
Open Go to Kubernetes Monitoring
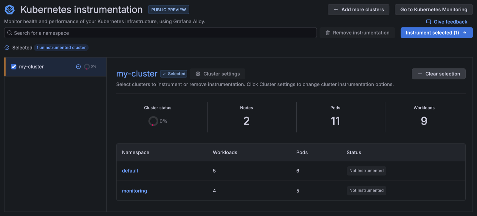pyautogui.click(x=434, y=10)
